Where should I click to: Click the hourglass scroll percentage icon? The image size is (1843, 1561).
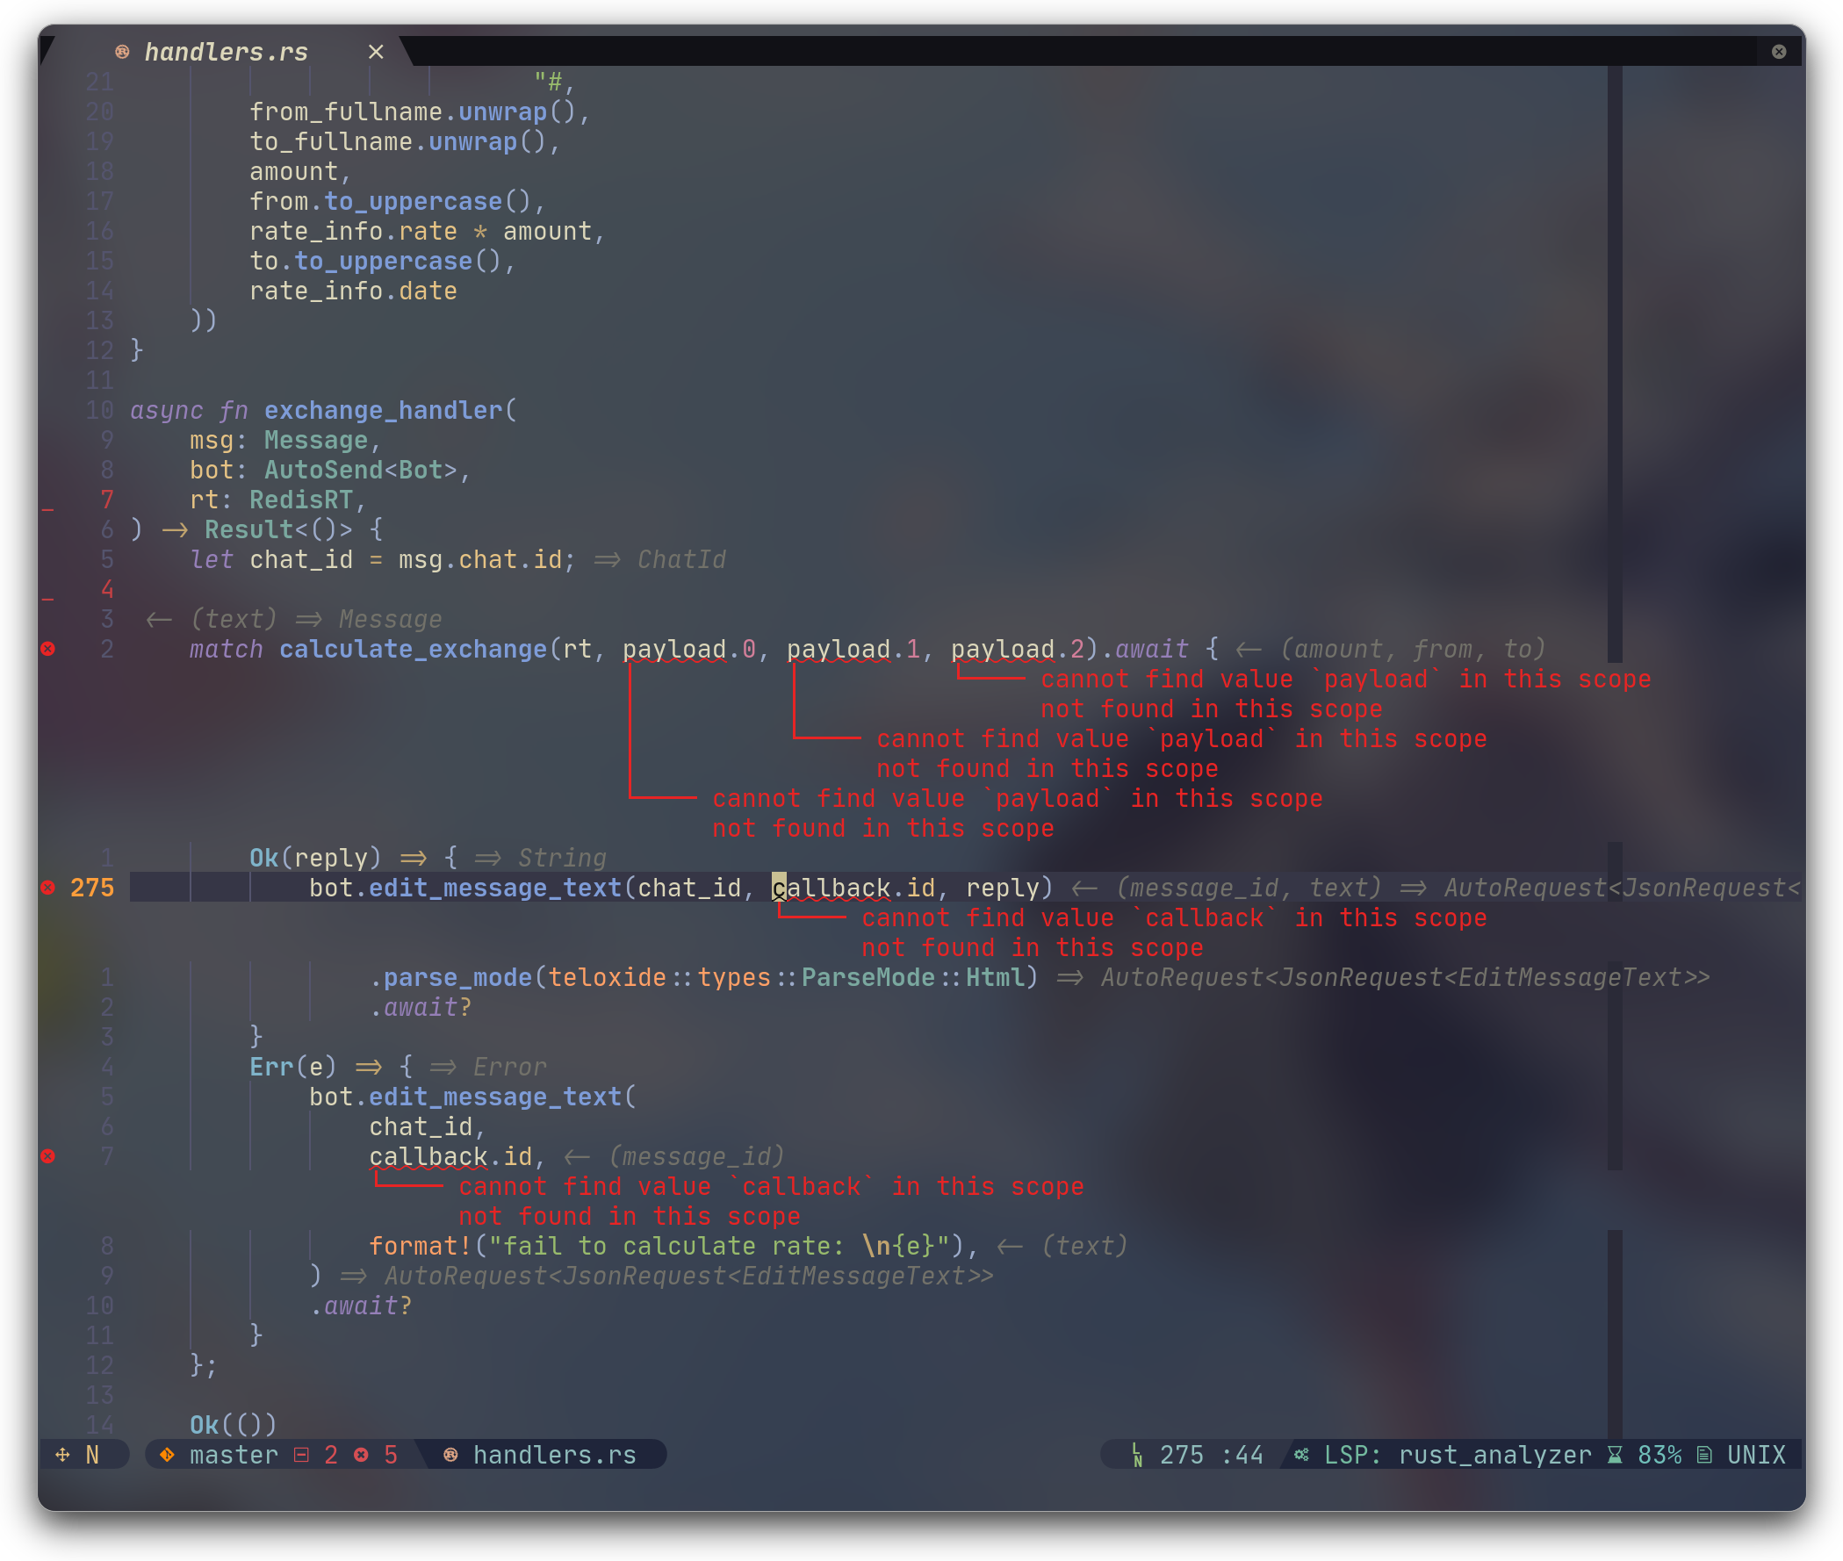pos(1615,1455)
